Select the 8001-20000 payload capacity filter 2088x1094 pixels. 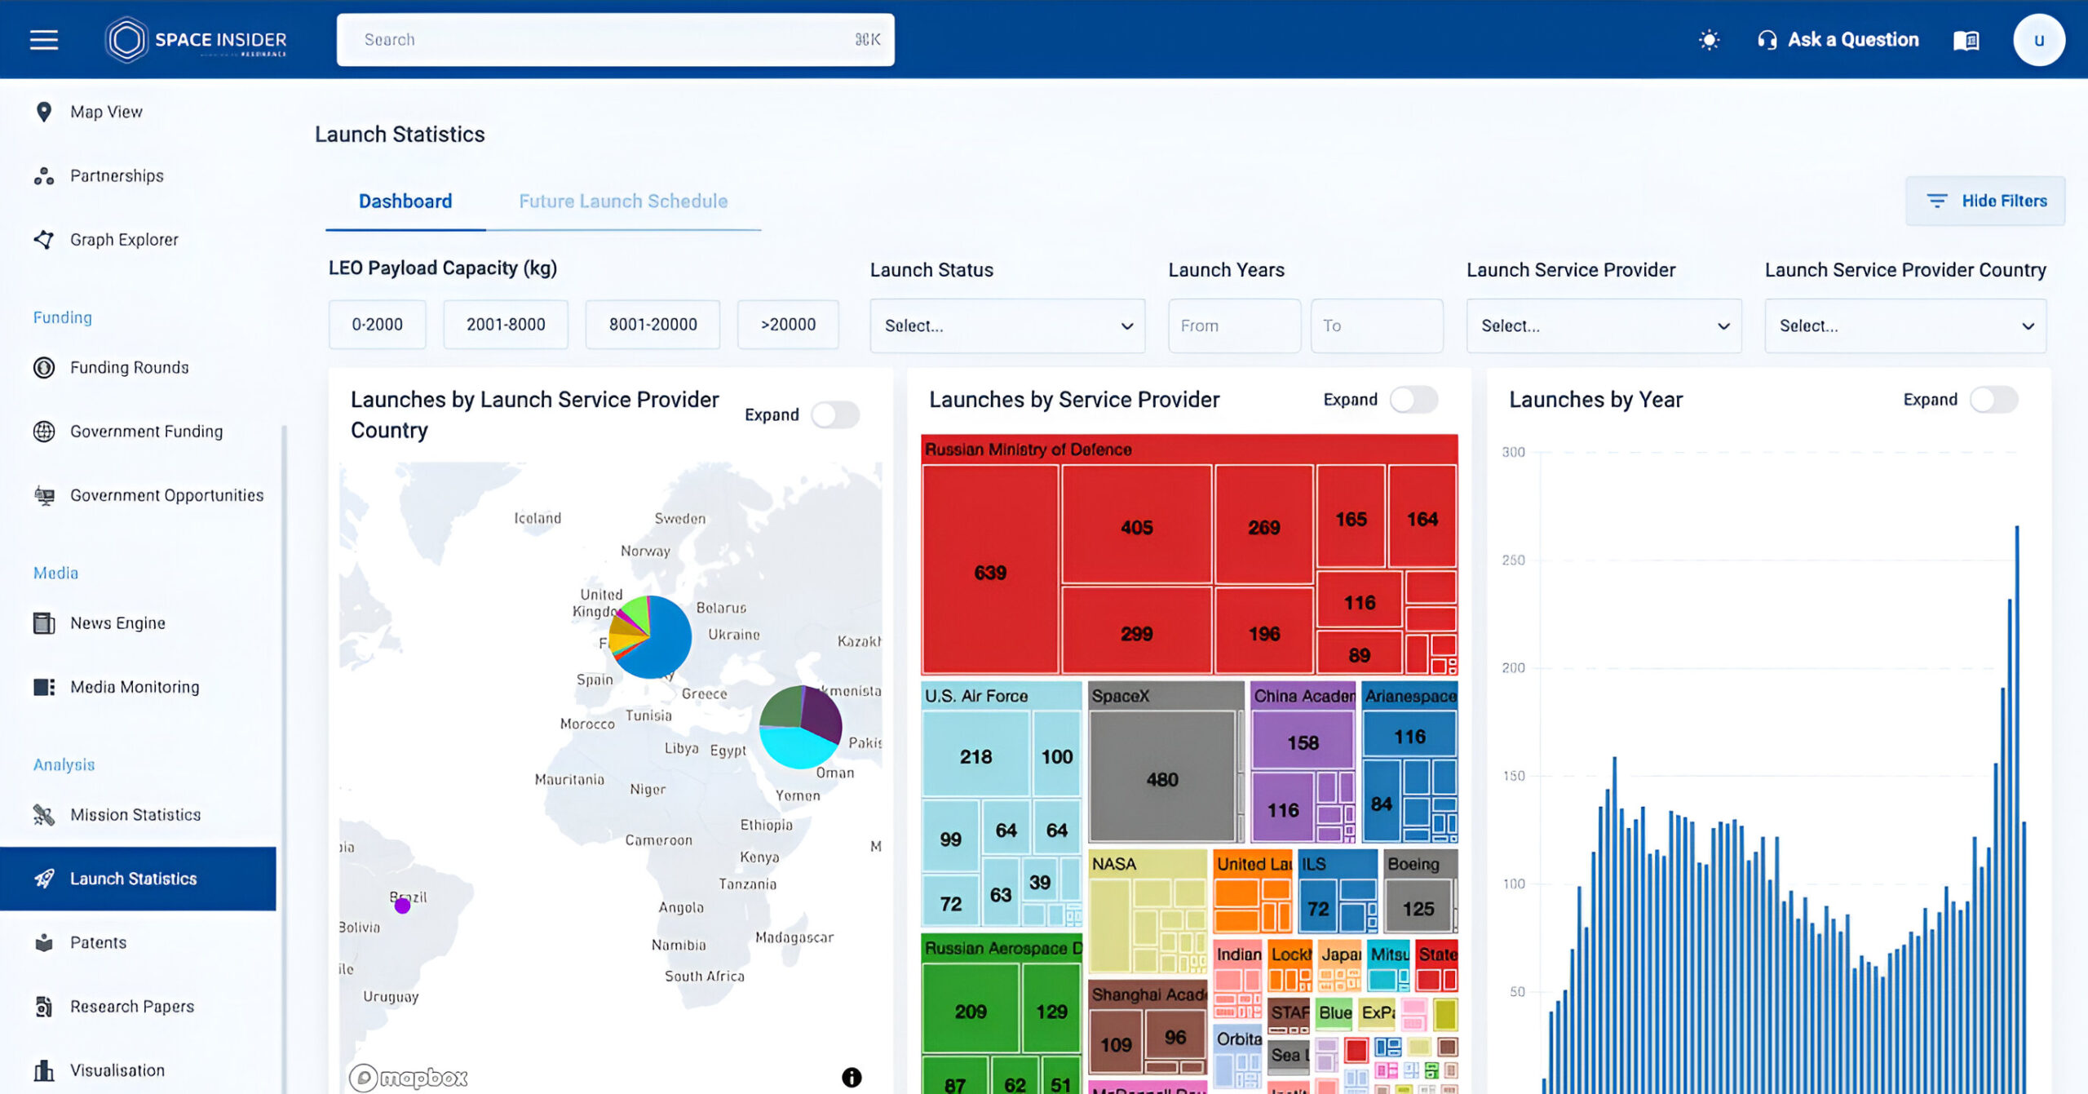point(652,324)
